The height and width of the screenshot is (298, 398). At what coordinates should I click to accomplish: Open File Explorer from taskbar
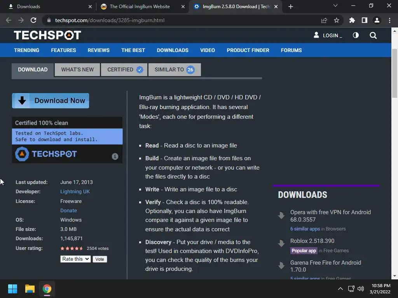pos(30,289)
